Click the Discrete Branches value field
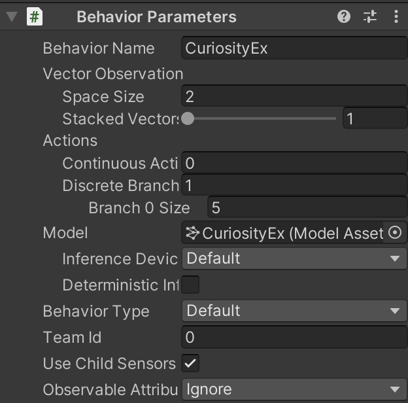Image resolution: width=408 pixels, height=403 pixels. pyautogui.click(x=294, y=186)
